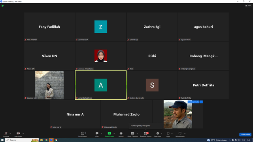The image size is (253, 142).
Task: Open the weather widget showing 31°C Hujan ringan
Action: [x=217, y=140]
